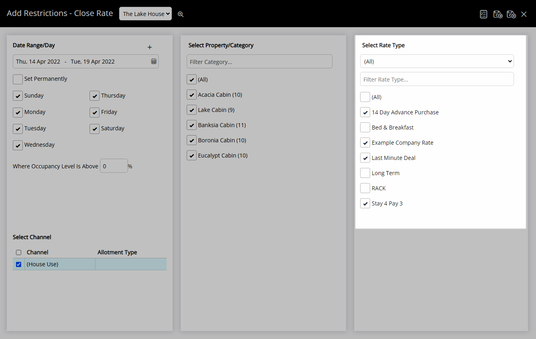Image resolution: width=536 pixels, height=339 pixels.
Task: Uncheck Tuesday
Action: [18, 129]
